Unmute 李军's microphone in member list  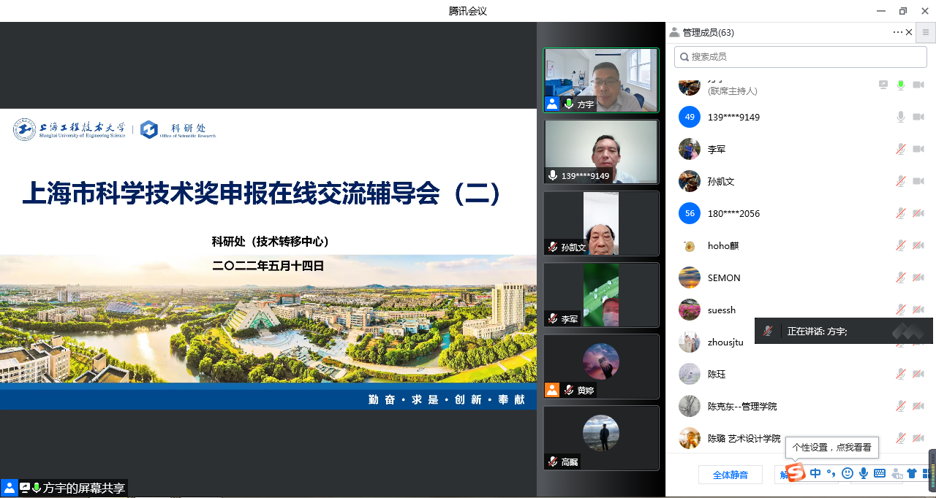click(x=901, y=149)
